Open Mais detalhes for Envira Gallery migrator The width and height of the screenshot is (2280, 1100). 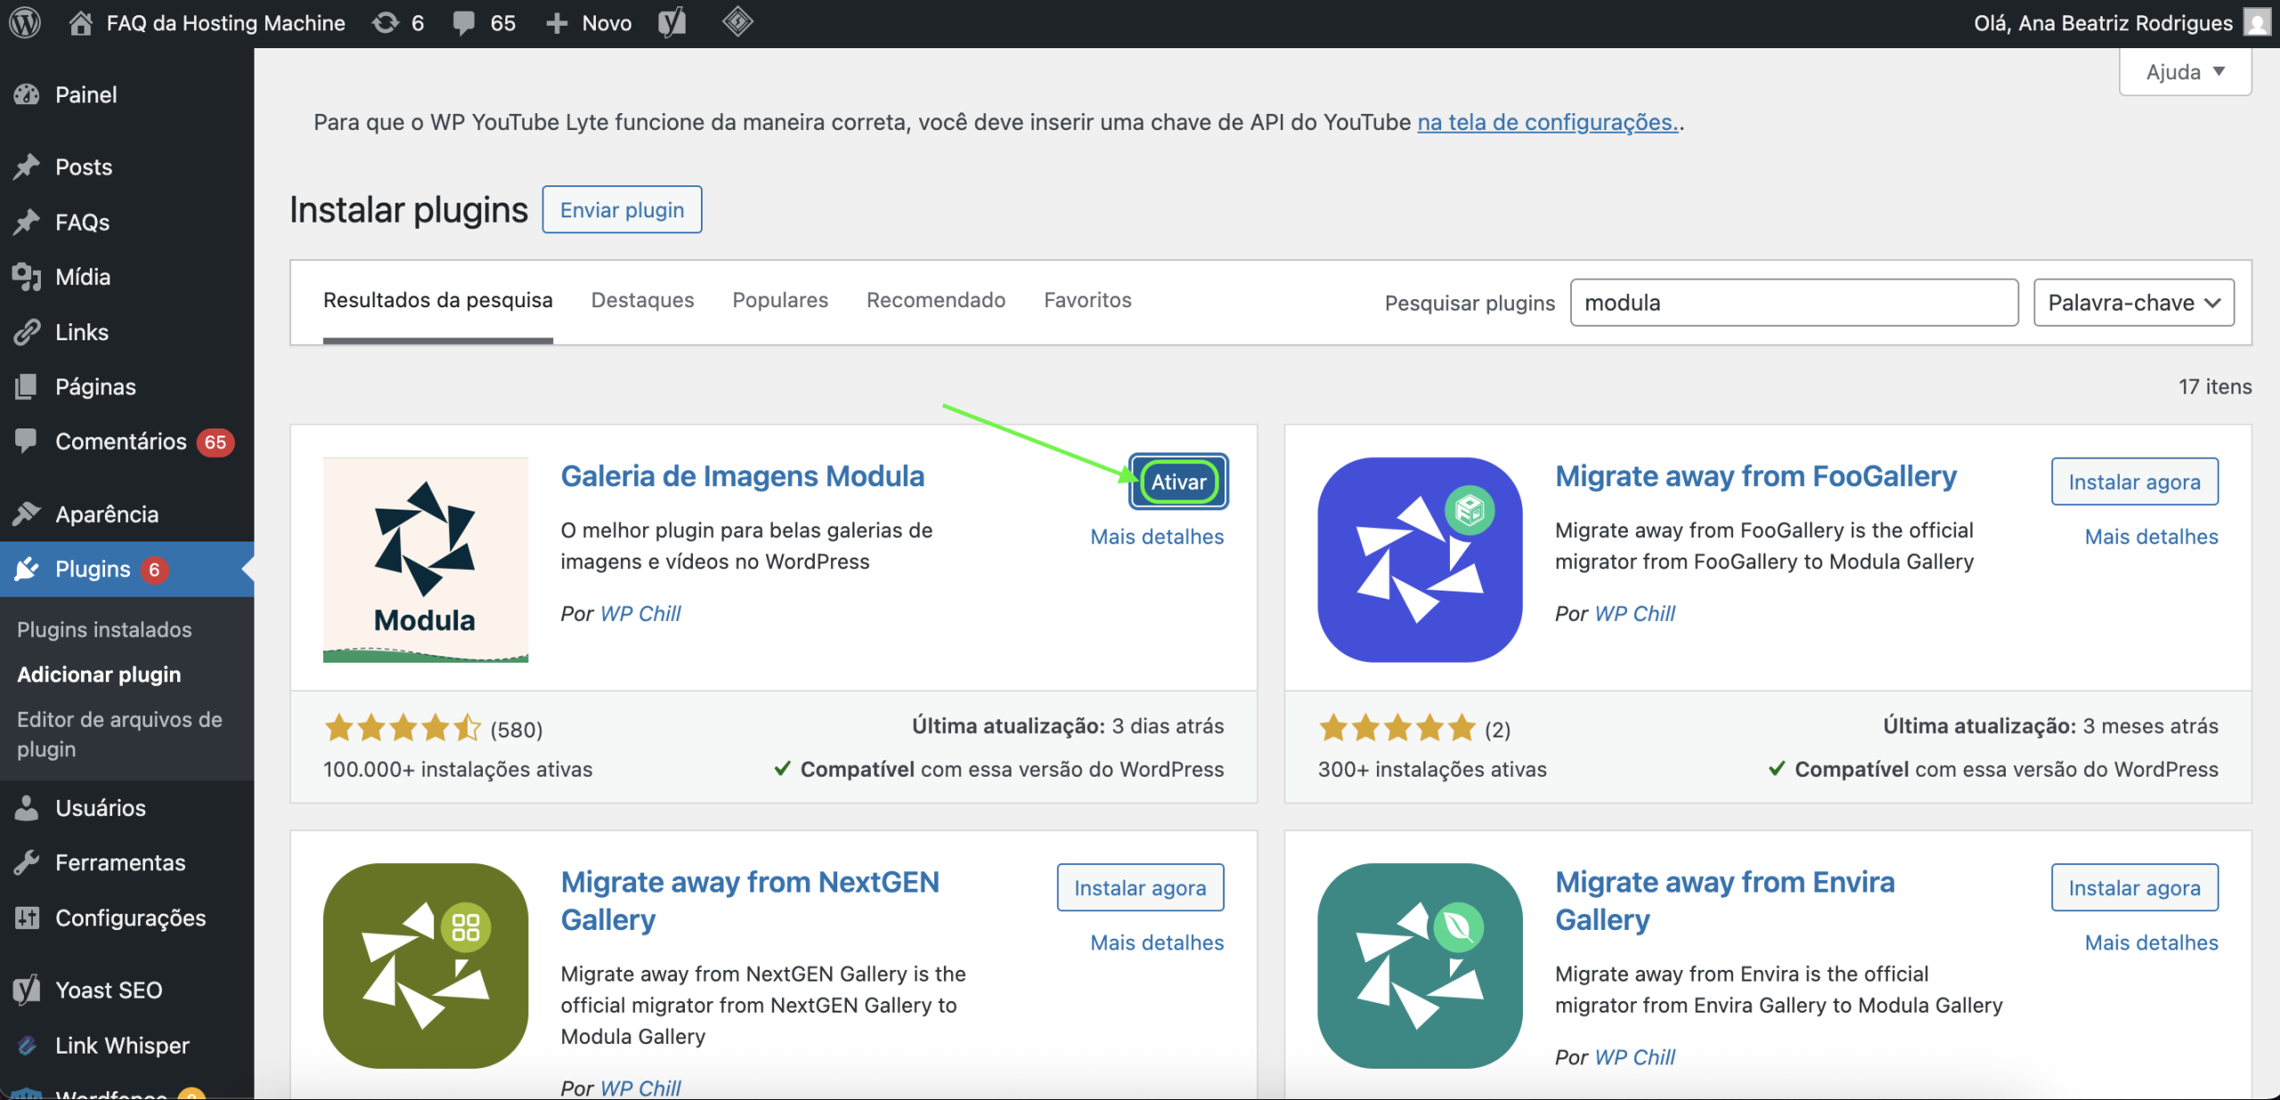[2151, 942]
